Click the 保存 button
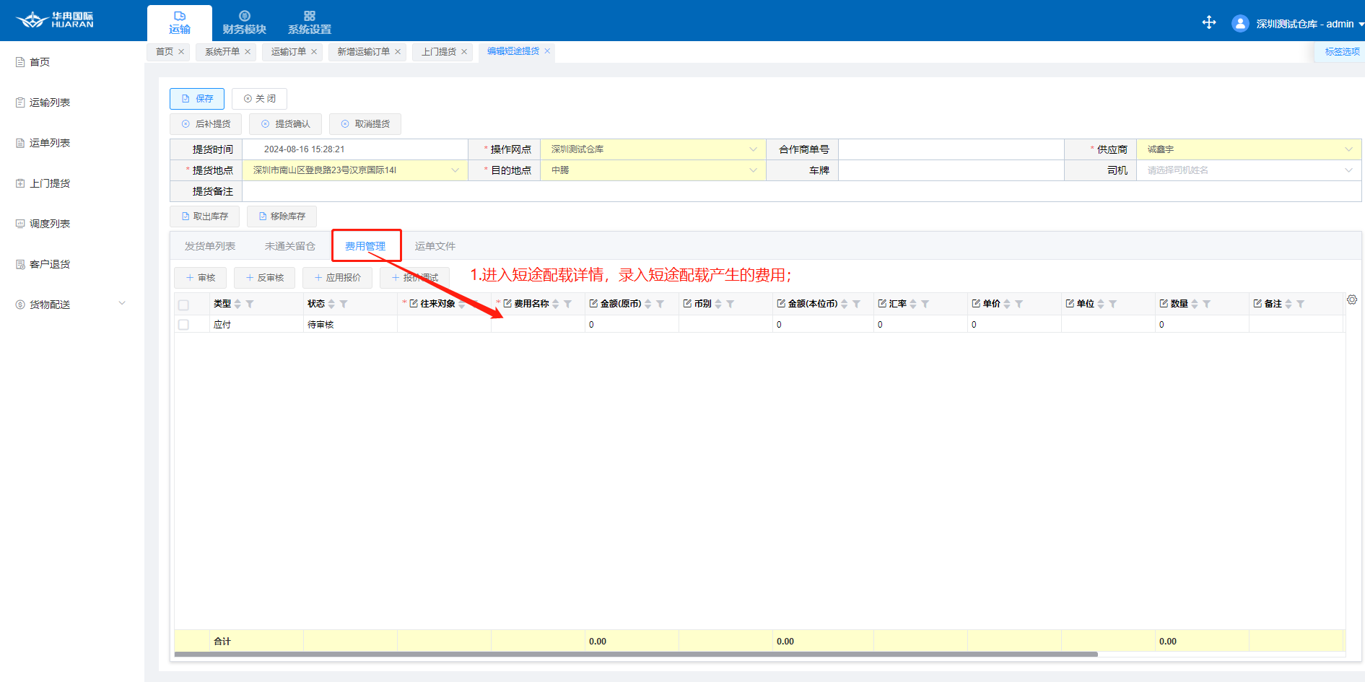1365x682 pixels. point(197,99)
